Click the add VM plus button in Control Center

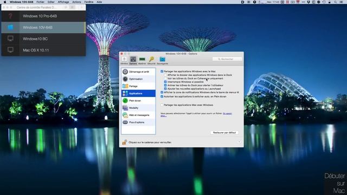(81, 7)
